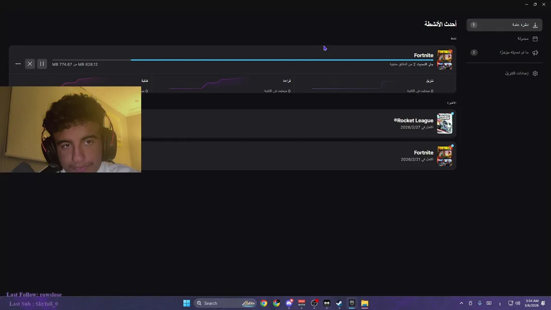
Task: Open OBS Studio from the taskbar
Action: pyautogui.click(x=314, y=303)
